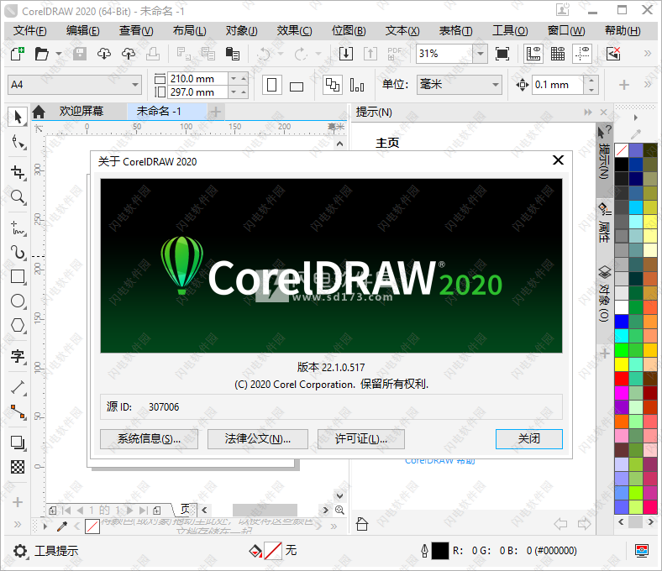The height and width of the screenshot is (571, 662).
Task: Collapse the 提示 docker with double arrows
Action: 588,113
